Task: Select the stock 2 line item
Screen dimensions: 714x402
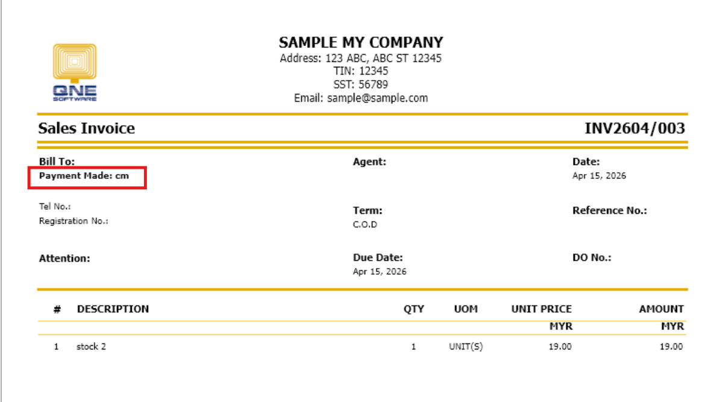Action: [91, 347]
